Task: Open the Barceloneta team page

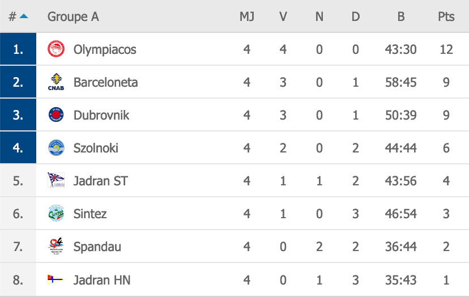Action: tap(105, 82)
